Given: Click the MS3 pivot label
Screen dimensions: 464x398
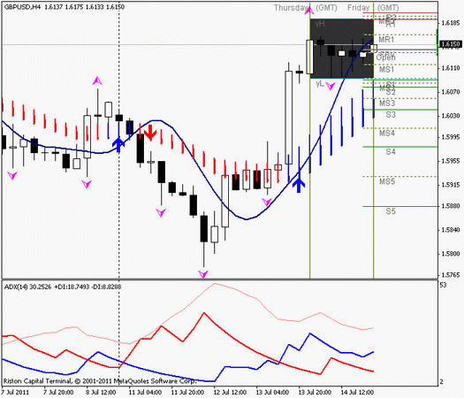Looking at the screenshot, I should [x=387, y=103].
